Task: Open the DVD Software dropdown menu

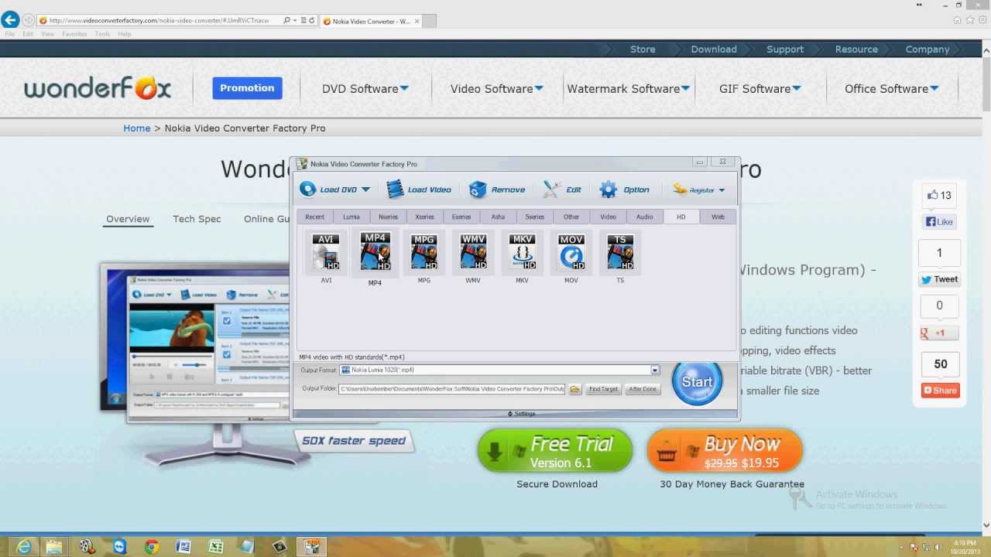Action: [365, 88]
